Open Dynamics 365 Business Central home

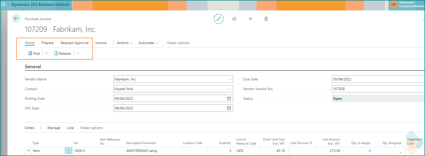(40, 4)
